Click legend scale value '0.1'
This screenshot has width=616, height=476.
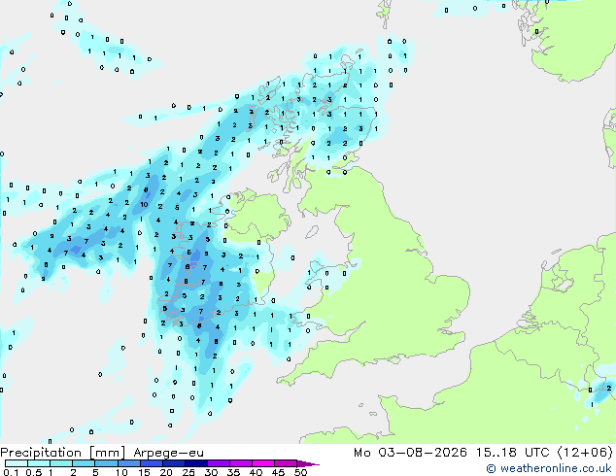[11, 472]
